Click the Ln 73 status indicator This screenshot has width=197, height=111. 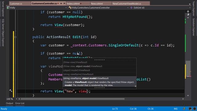click(x=115, y=109)
